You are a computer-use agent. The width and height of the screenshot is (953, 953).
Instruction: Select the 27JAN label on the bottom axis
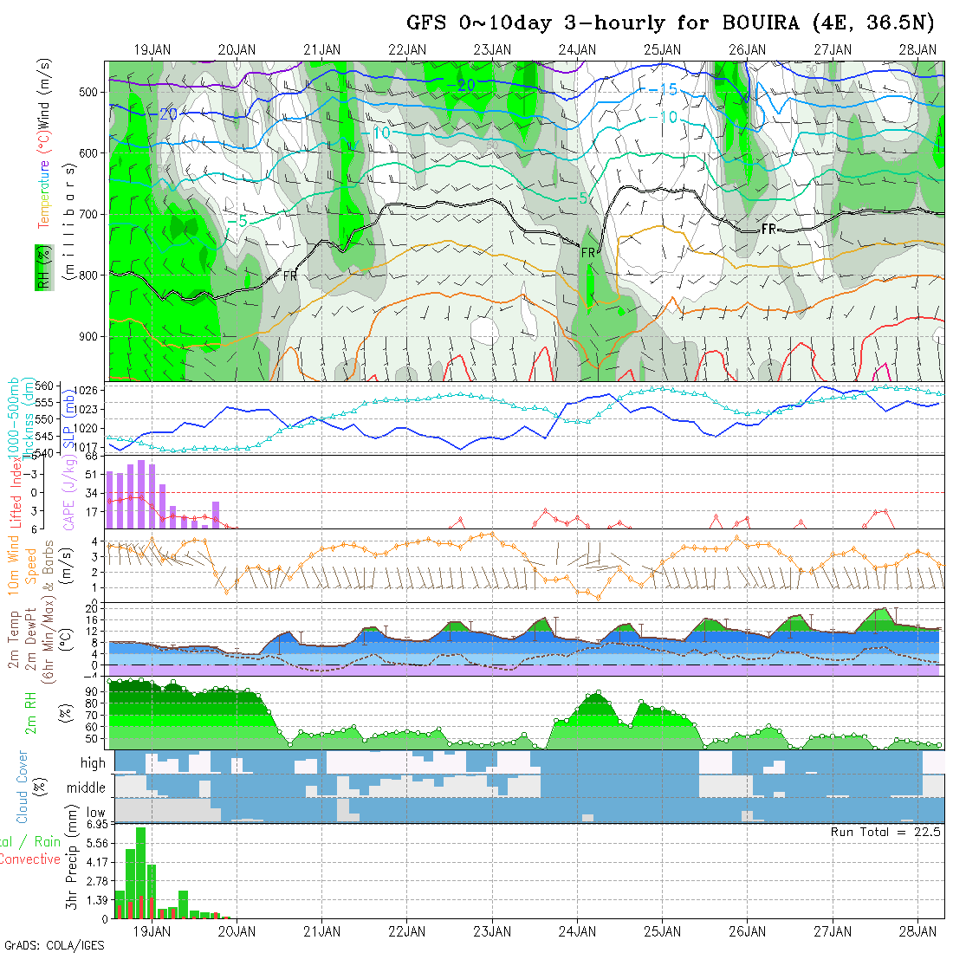pos(832,931)
